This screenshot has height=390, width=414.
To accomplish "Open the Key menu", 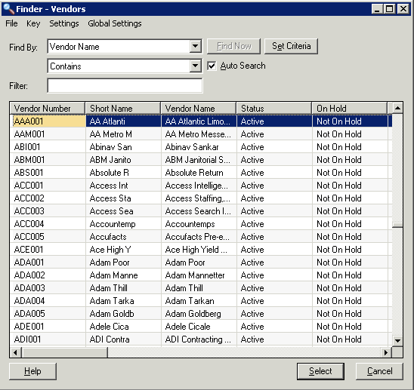I will 33,23.
